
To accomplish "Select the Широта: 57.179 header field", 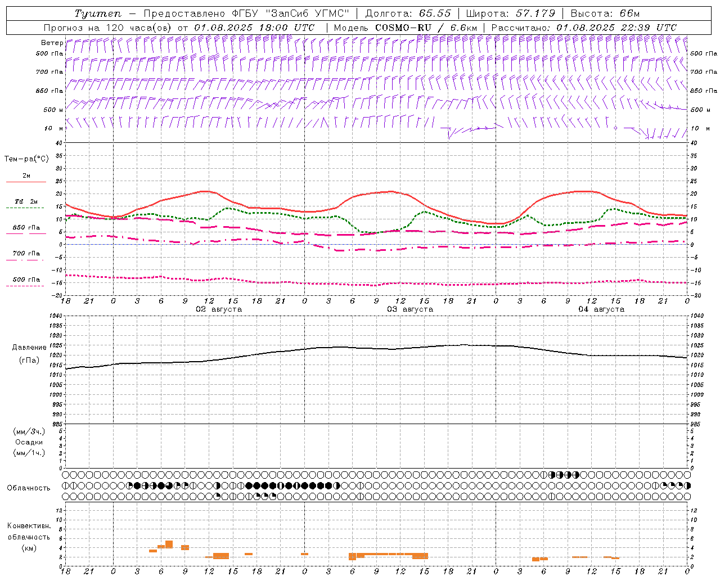I will (511, 13).
